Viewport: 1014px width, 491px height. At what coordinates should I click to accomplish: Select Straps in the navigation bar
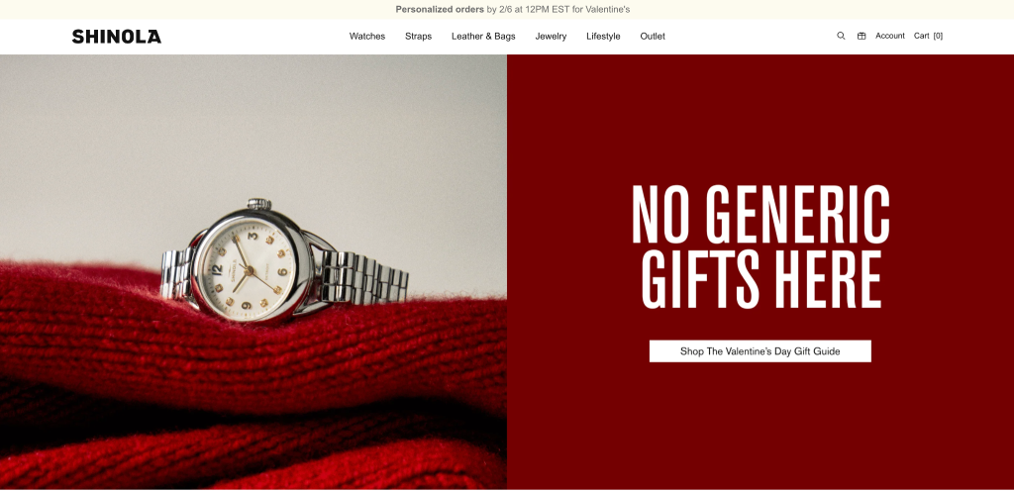click(419, 37)
